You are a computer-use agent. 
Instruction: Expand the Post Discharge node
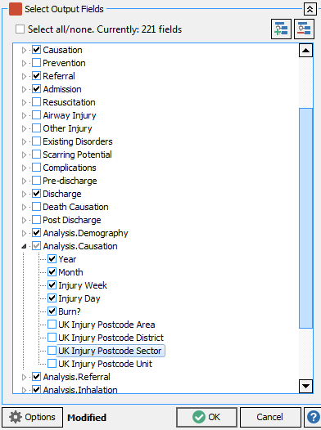point(24,220)
